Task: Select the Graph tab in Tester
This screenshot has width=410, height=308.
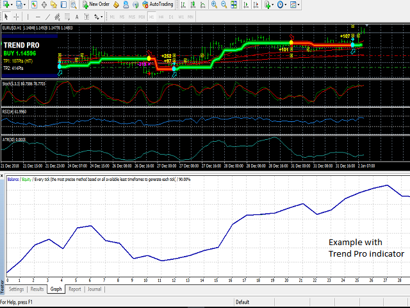Action: [x=56, y=289]
